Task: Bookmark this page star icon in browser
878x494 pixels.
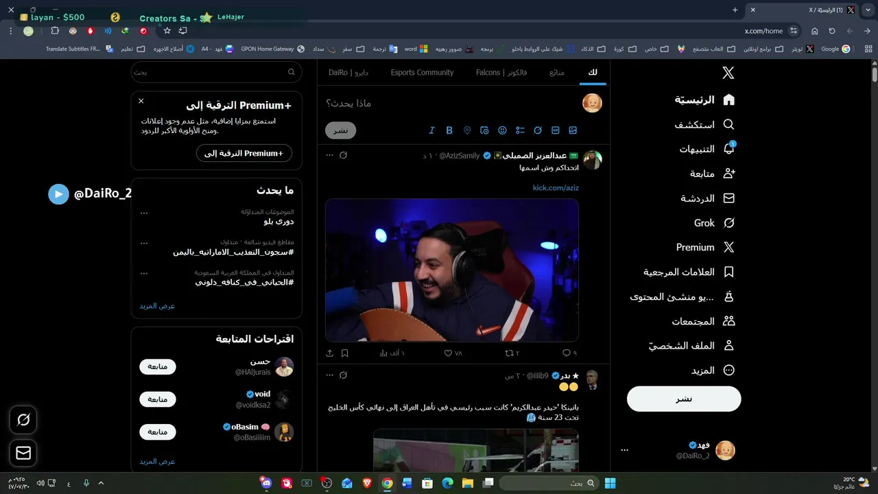Action: coord(167,31)
